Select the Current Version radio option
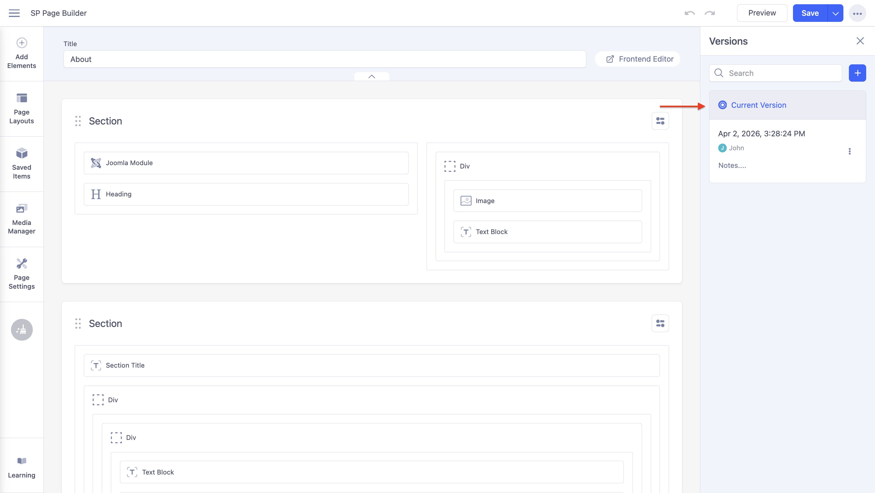This screenshot has width=875, height=493. (722, 105)
